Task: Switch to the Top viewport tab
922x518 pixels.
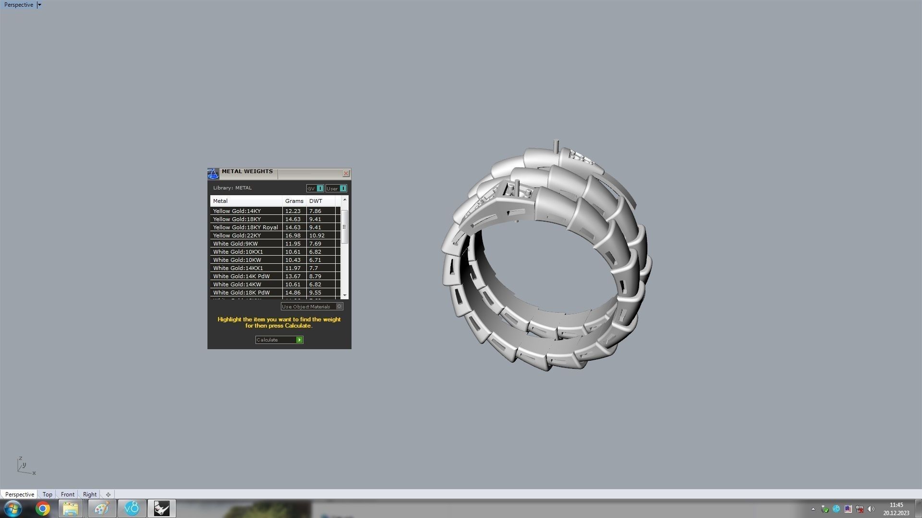Action: (47, 494)
